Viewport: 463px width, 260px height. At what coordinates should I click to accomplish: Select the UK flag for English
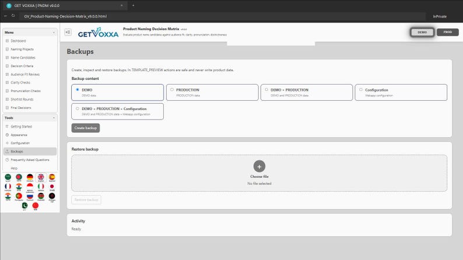(41, 177)
